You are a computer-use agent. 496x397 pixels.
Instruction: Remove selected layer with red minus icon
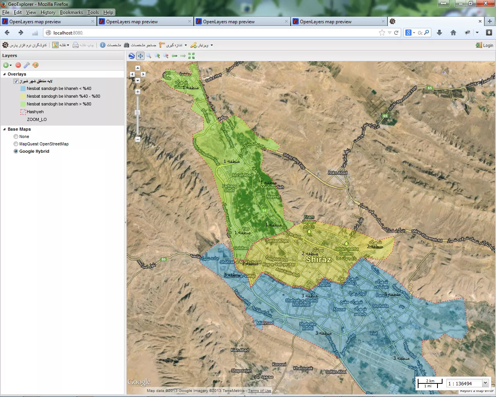coord(18,65)
